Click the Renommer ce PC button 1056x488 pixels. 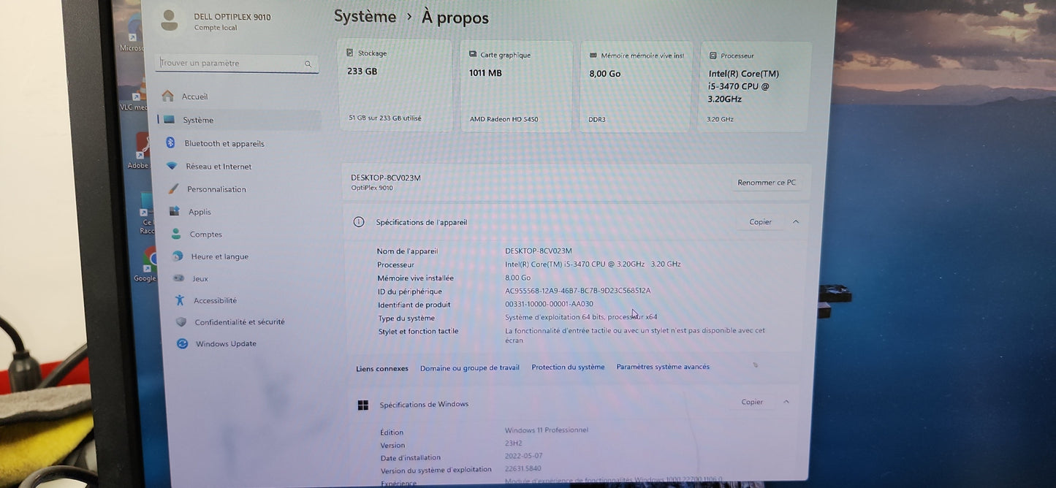[766, 183]
